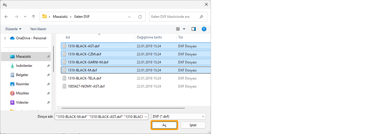Image resolution: width=365 pixels, height=134 pixels.
Task: Select Resimler in the navigation pane
Action: 22,84
